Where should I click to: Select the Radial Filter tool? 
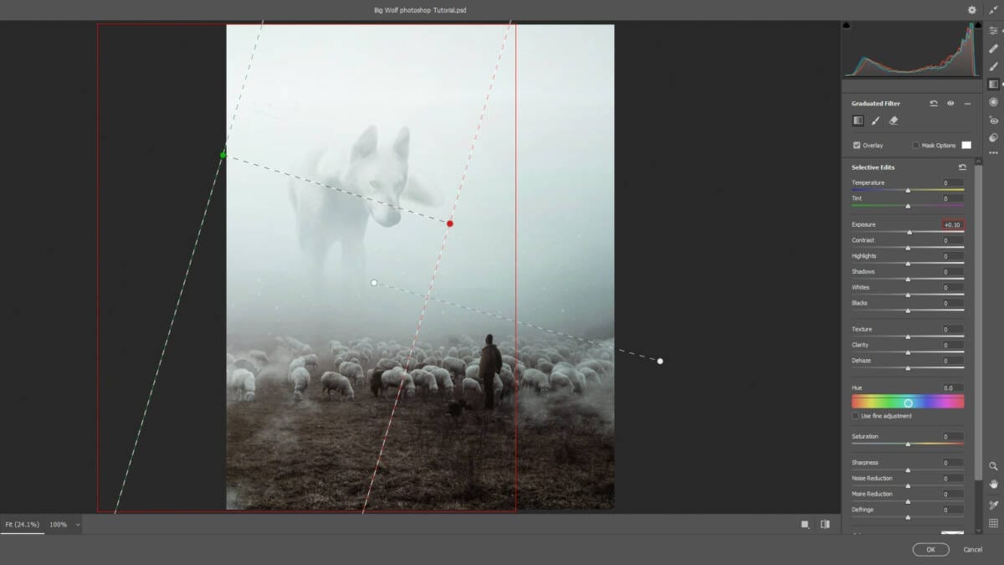click(993, 102)
